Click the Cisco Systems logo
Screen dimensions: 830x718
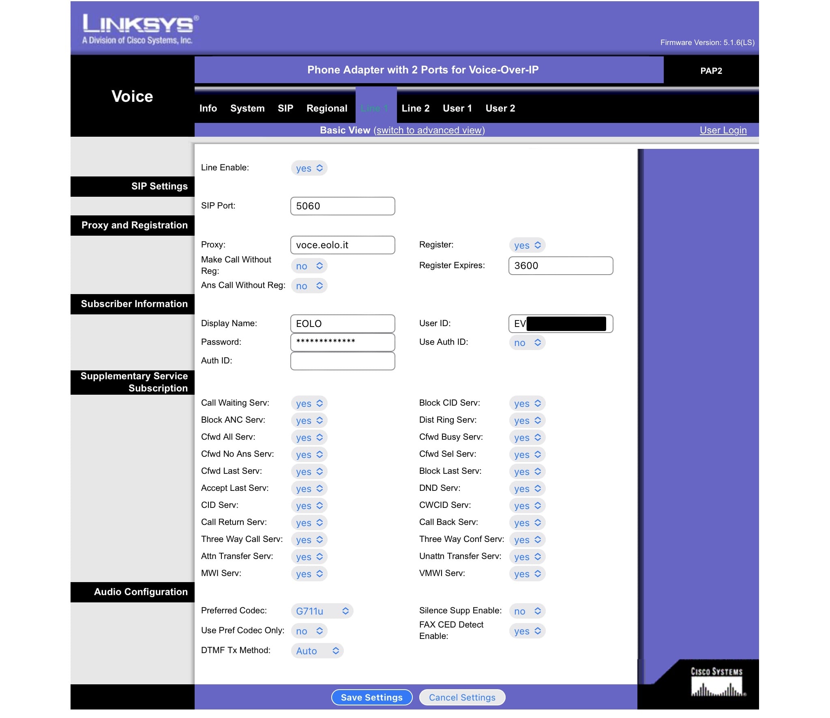pyautogui.click(x=716, y=682)
